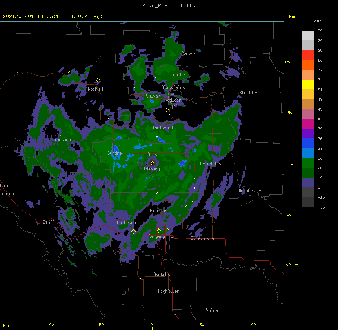Viewport: 338px width, 330px height.
Task: Select the Sylvan map label
Action: point(153,96)
